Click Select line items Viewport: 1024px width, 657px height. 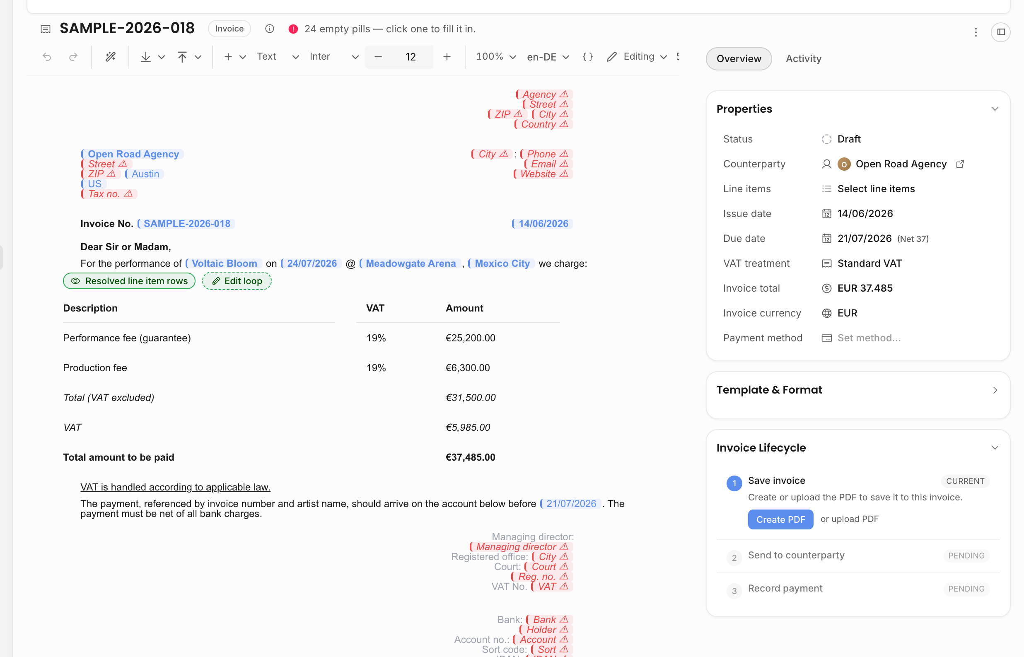[876, 189]
